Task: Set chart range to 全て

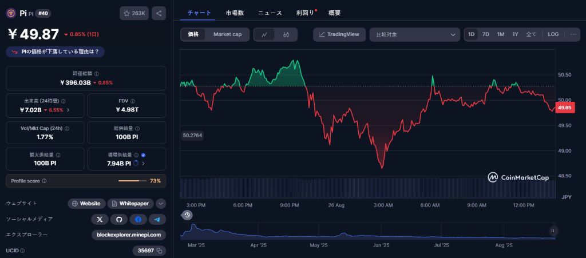Action: [x=531, y=34]
